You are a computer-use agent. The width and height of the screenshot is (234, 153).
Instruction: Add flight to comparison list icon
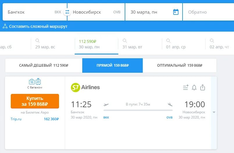point(186,87)
